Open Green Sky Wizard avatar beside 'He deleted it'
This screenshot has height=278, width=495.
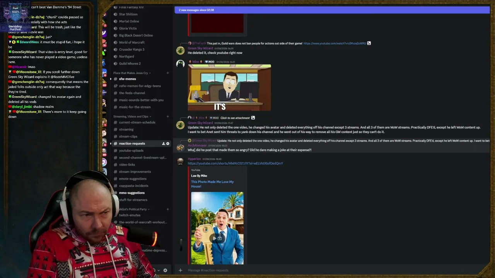pos(180,51)
